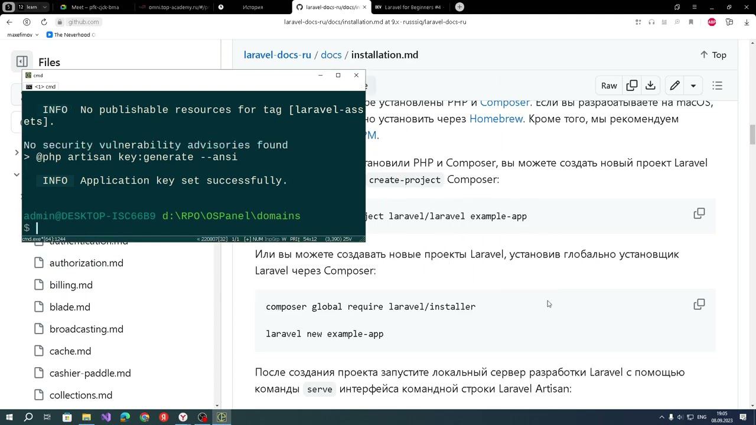Focus the github.com address field
Image resolution: width=756 pixels, height=425 pixels.
tap(83, 22)
